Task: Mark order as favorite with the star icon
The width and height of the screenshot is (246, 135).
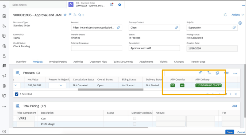Action: pyautogui.click(x=65, y=15)
